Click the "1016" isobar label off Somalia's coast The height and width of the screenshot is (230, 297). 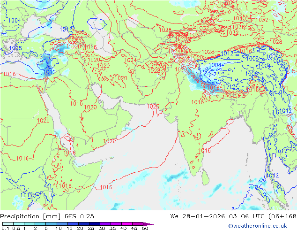(x=106, y=187)
